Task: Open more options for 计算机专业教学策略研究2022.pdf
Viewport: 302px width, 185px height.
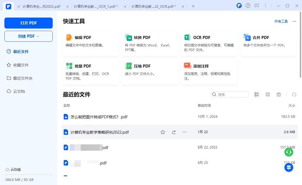Action: [x=184, y=132]
